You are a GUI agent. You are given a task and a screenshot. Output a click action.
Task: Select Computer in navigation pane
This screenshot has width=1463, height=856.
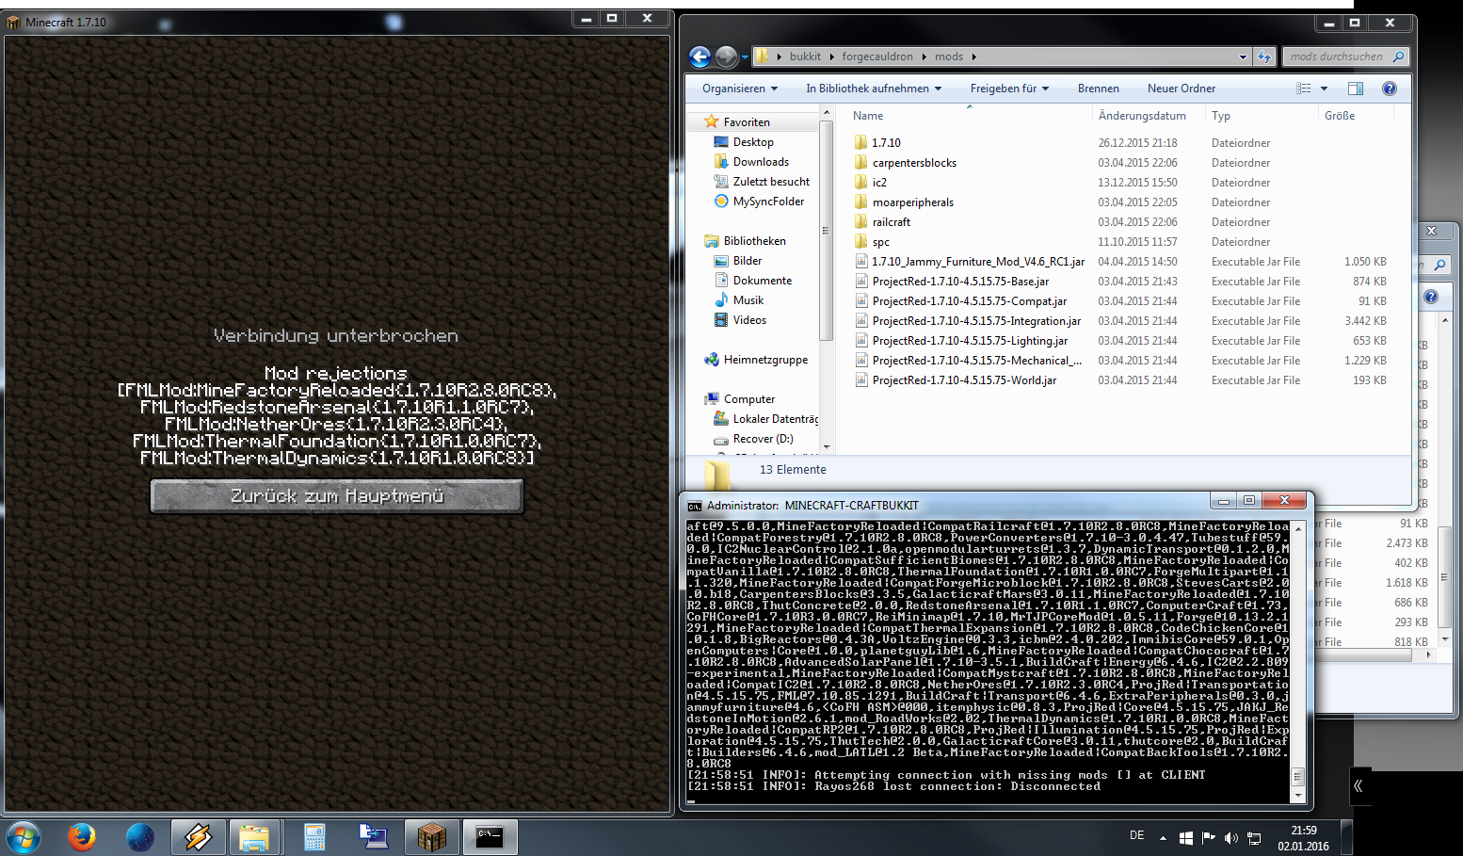coord(749,399)
